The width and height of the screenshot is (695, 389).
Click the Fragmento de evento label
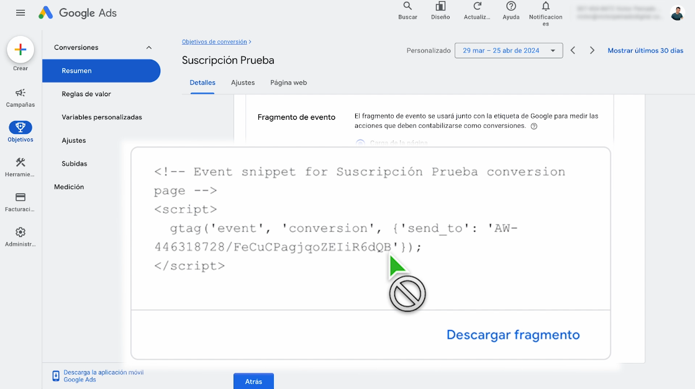pos(296,117)
